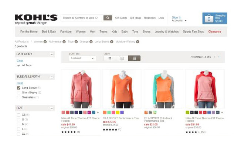Open the Women menu
This screenshot has width=241, height=148.
coord(81,31)
